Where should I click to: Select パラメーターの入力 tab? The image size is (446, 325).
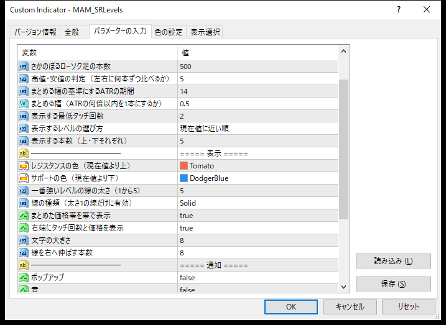(x=120, y=31)
